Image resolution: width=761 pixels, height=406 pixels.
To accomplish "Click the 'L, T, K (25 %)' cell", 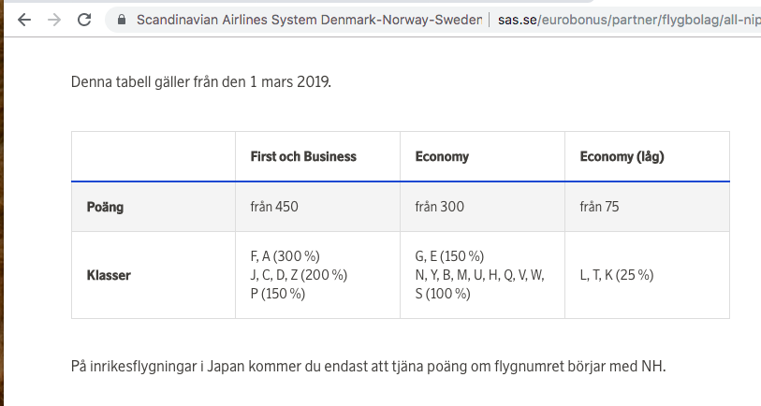I will 617,275.
